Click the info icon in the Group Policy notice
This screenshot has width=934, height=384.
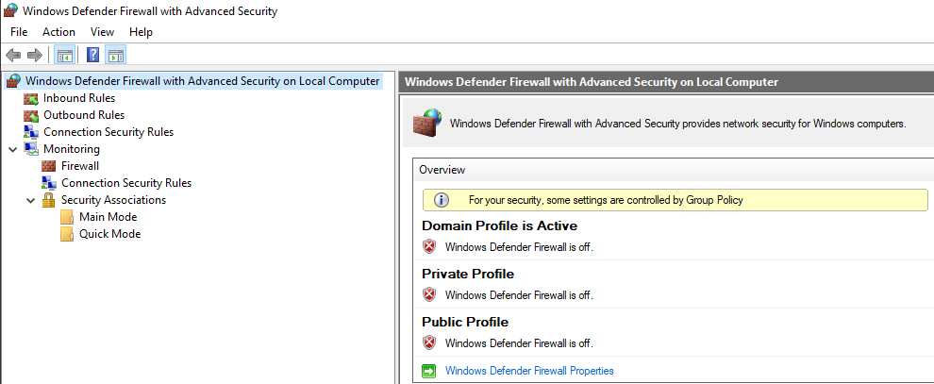pos(442,200)
